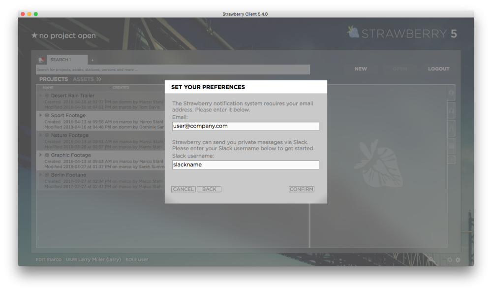Close the Strawberry Client window

tap(23, 14)
